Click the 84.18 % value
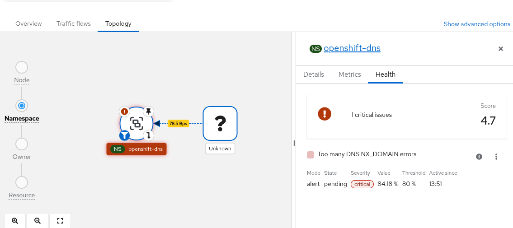This screenshot has height=228, width=513. pos(388,184)
